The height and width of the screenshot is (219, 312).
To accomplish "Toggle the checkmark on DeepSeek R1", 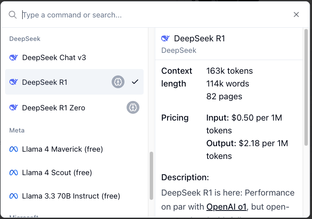I will point(135,82).
